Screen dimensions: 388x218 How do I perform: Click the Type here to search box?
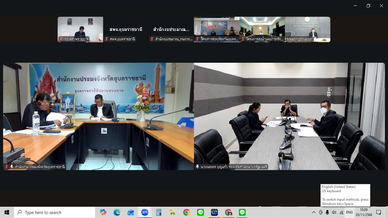click(x=55, y=212)
